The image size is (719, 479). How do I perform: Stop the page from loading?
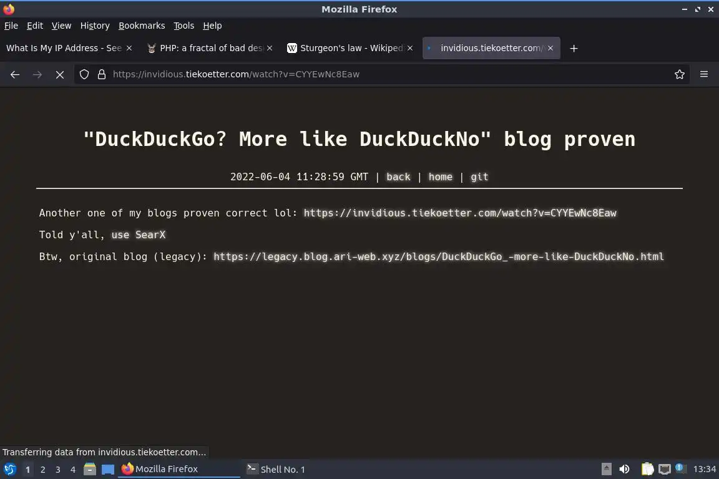click(60, 74)
